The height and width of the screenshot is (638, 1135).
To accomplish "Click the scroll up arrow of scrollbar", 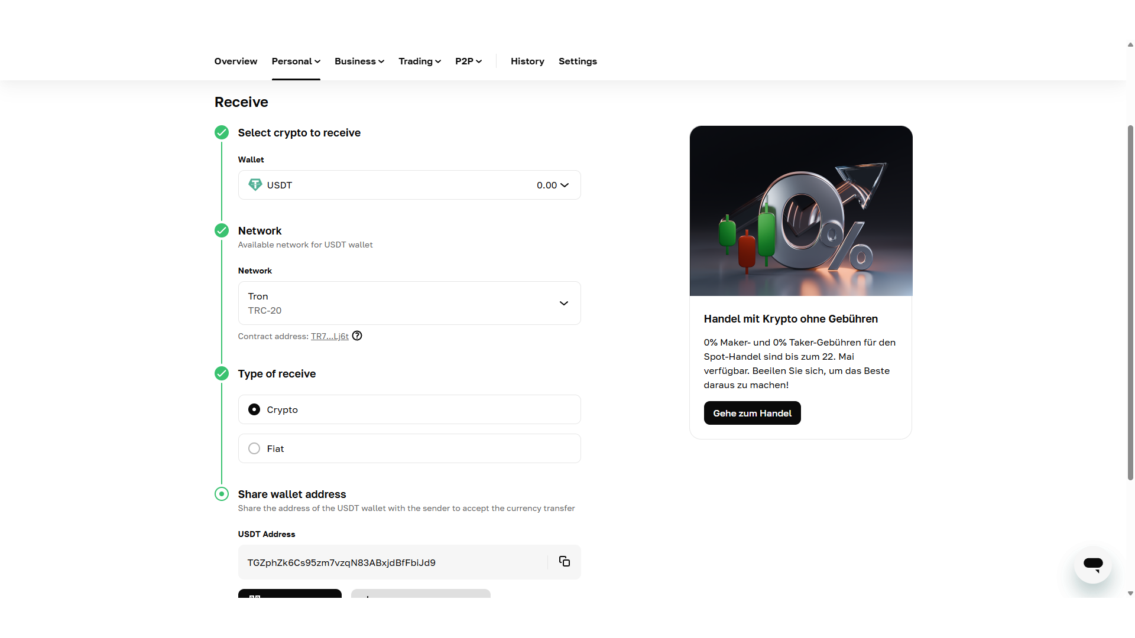I will point(1130,44).
